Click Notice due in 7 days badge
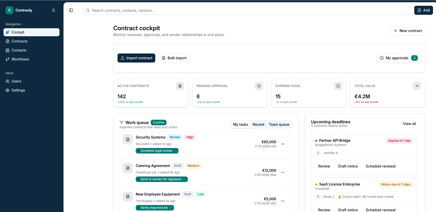Screen dimensions: 436x212 click(396, 184)
